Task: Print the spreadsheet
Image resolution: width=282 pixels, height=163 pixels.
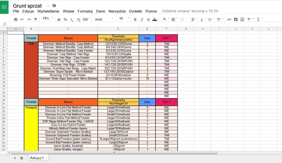Action: tap(16, 20)
